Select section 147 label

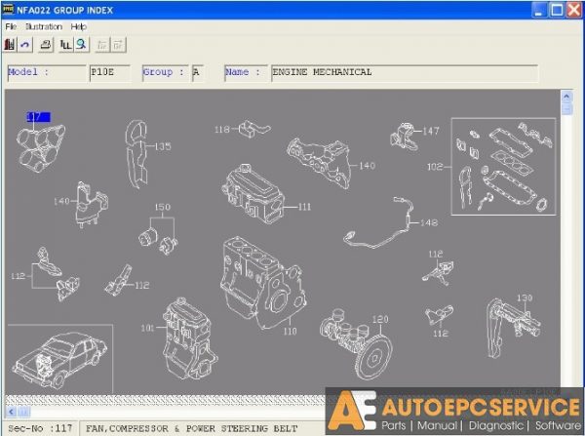pos(431,131)
